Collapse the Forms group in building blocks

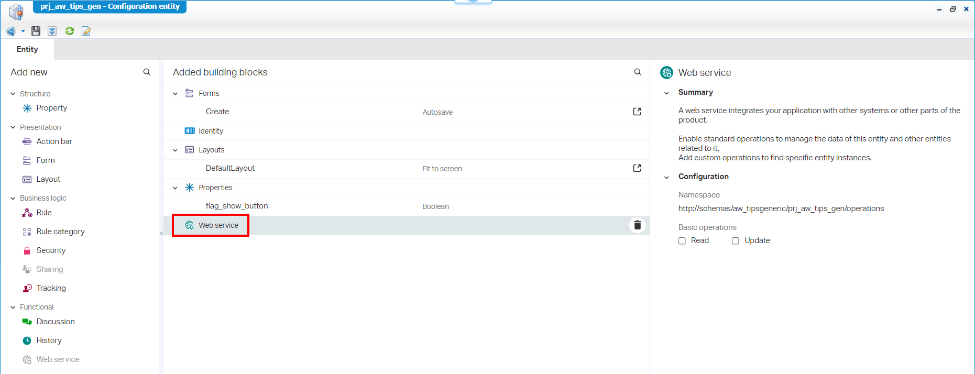click(176, 94)
